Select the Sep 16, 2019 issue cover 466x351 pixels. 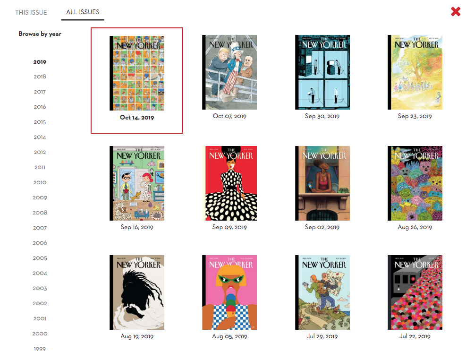click(137, 183)
